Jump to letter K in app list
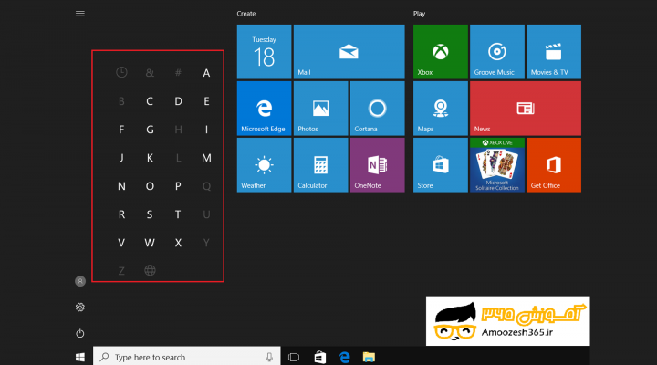The image size is (657, 365). coord(150,158)
